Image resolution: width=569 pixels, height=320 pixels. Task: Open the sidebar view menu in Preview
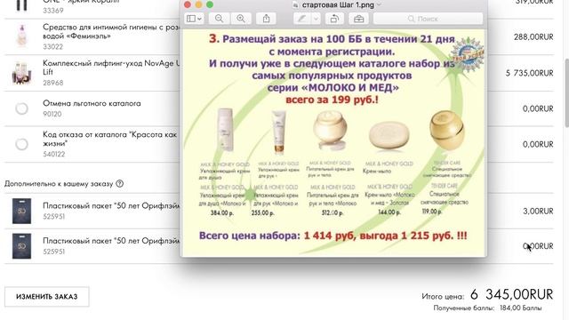click(194, 19)
